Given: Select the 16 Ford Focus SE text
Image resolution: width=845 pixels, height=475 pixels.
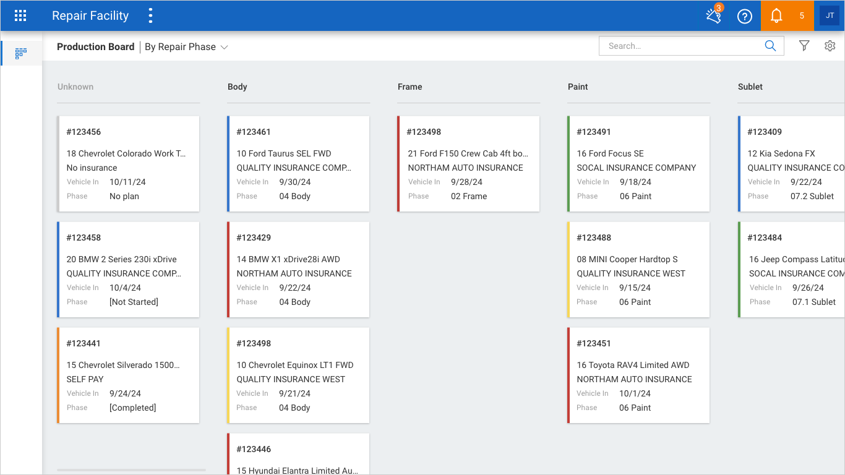Looking at the screenshot, I should click(x=611, y=153).
